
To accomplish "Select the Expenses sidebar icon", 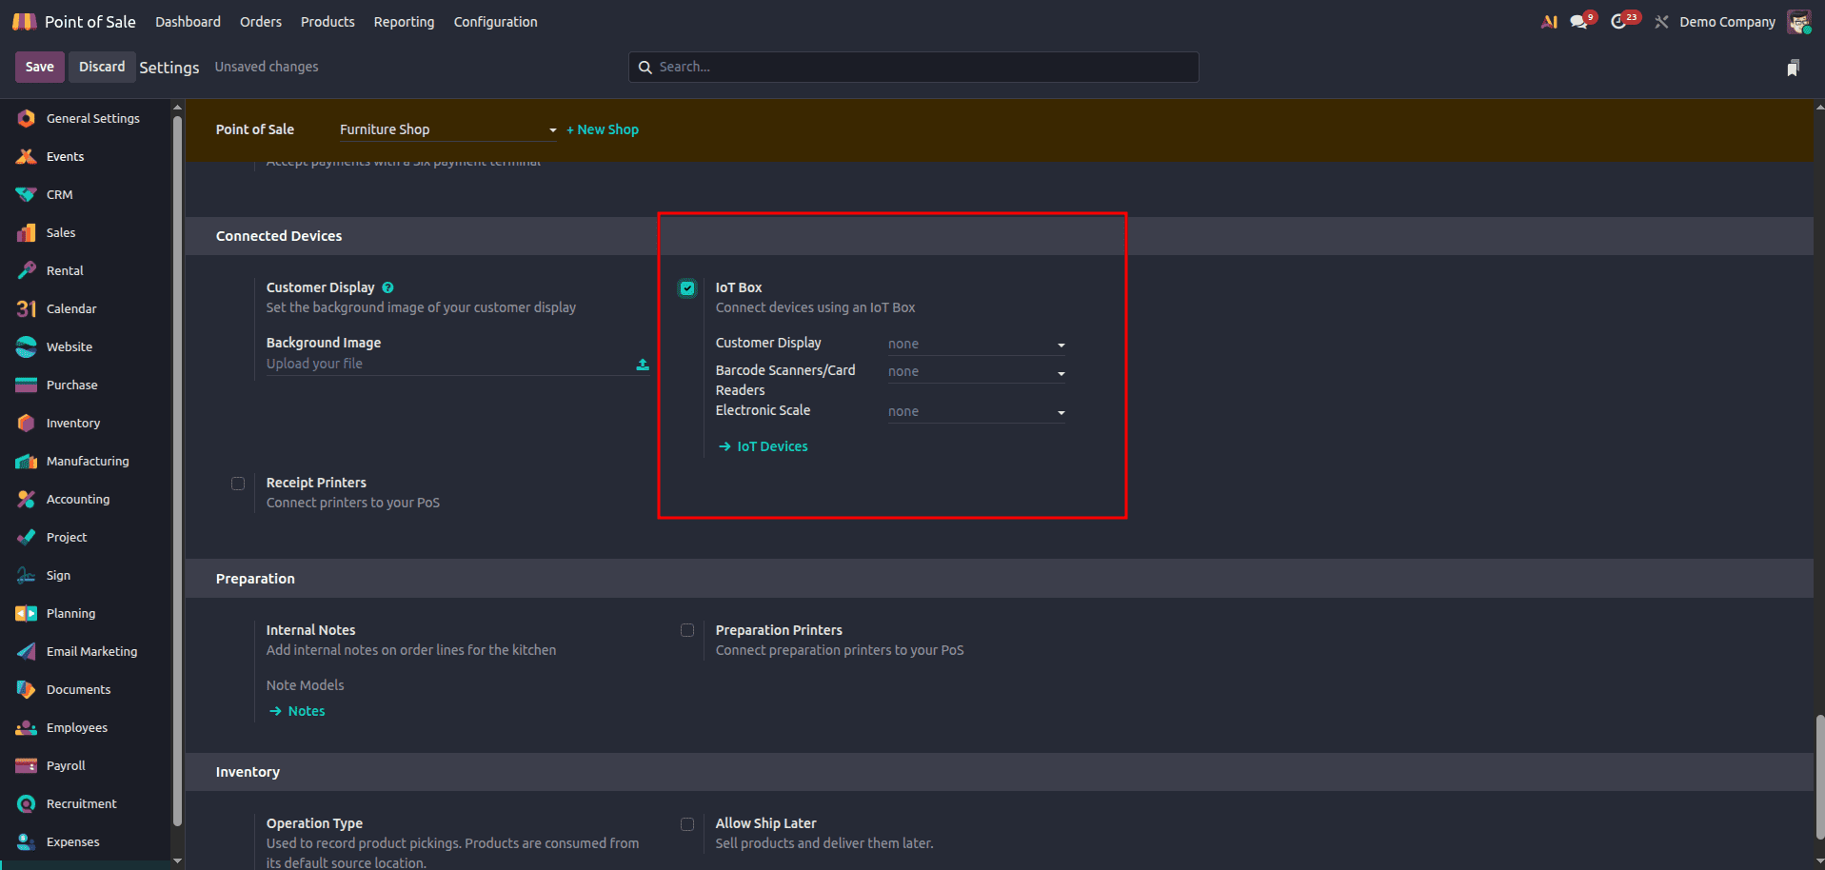I will [x=27, y=841].
